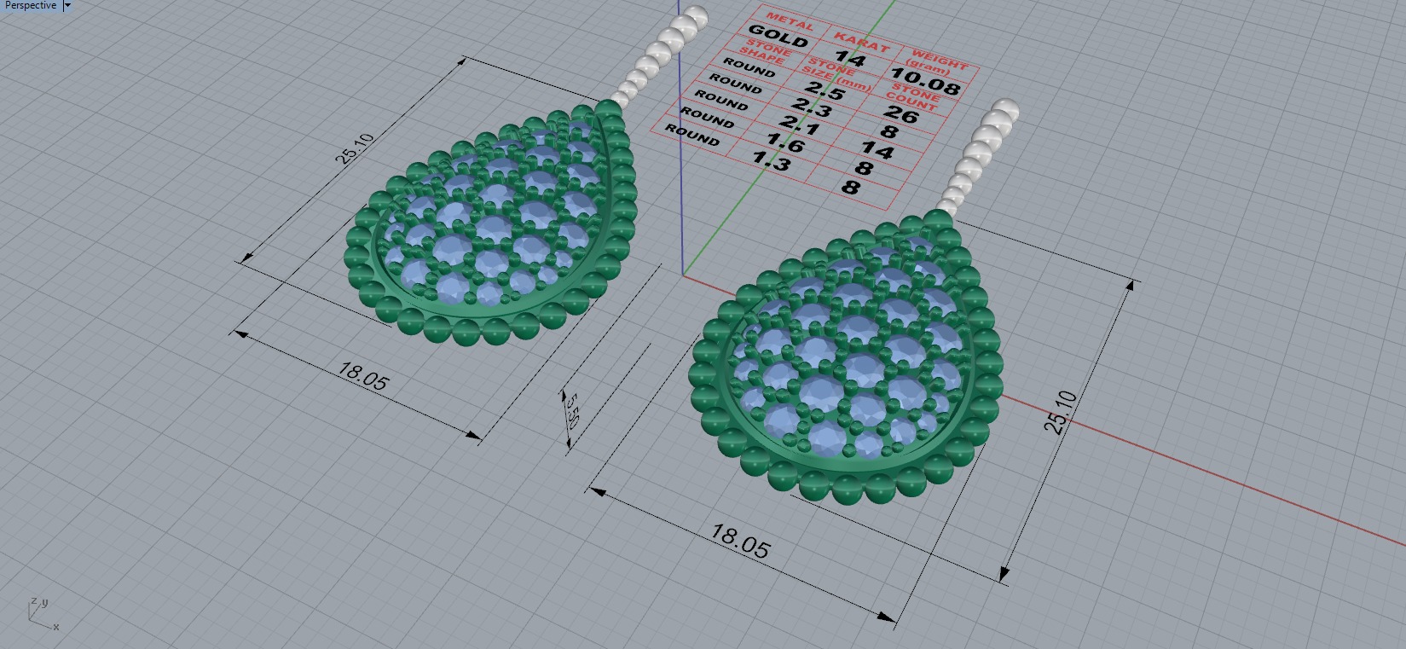
Task: Select the 25.10 dimension beside left earring
Action: coord(354,149)
